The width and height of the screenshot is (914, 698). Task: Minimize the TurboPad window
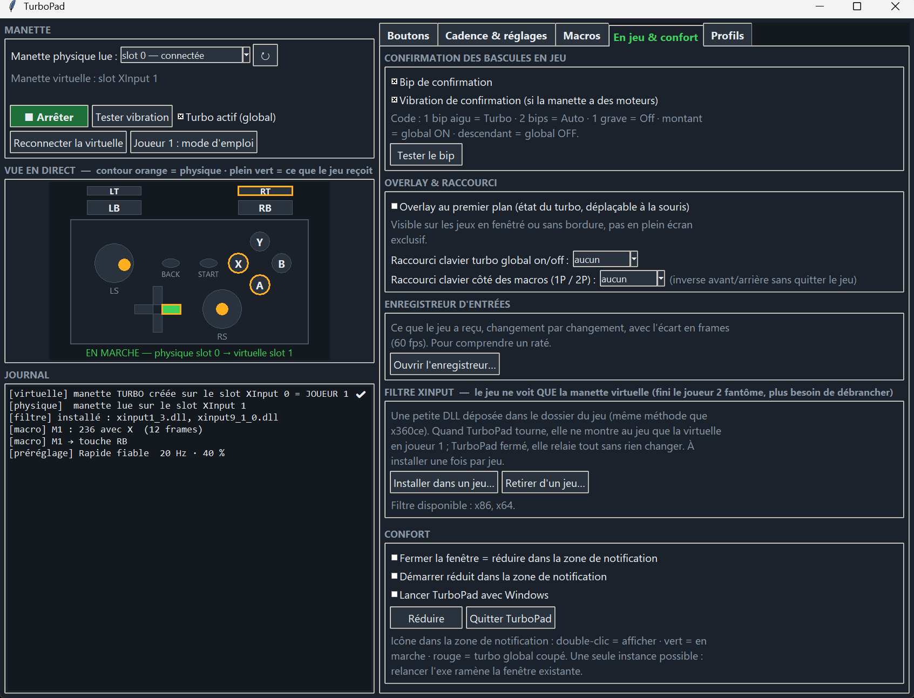[820, 6]
